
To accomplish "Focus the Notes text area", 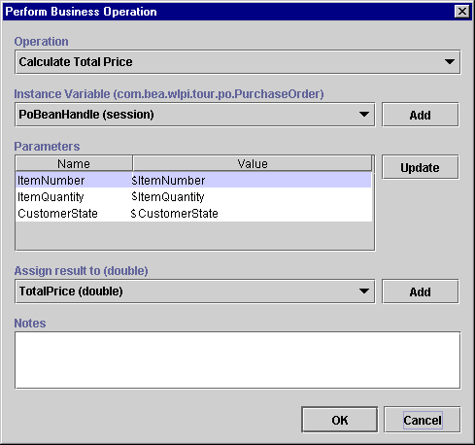I will tap(237, 359).
